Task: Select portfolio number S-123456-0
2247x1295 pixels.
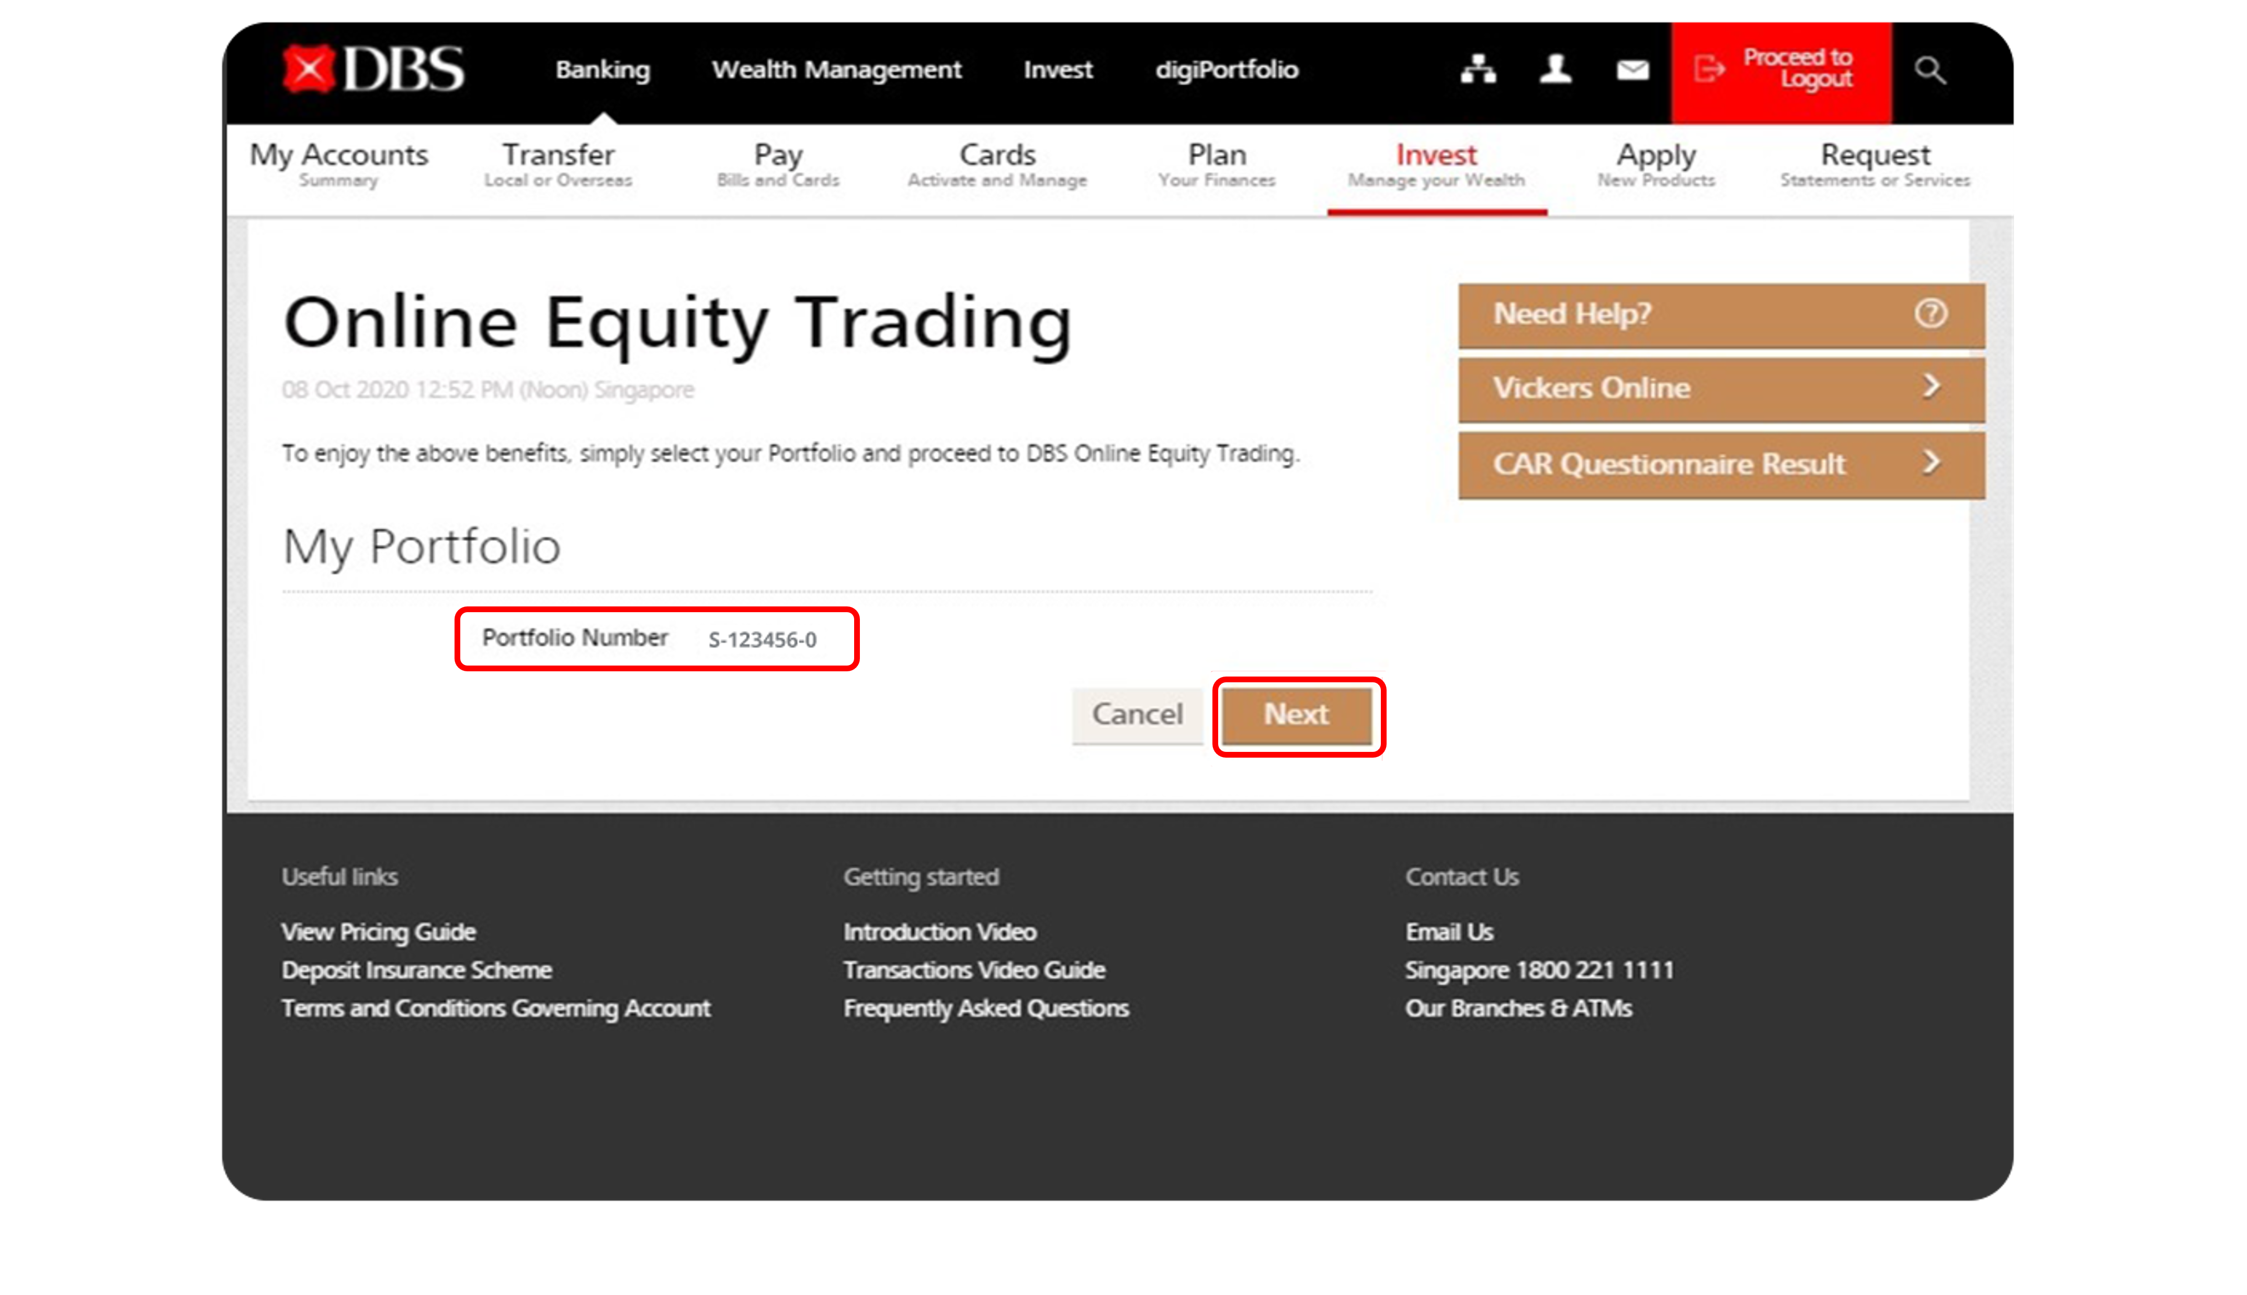Action: (x=762, y=639)
